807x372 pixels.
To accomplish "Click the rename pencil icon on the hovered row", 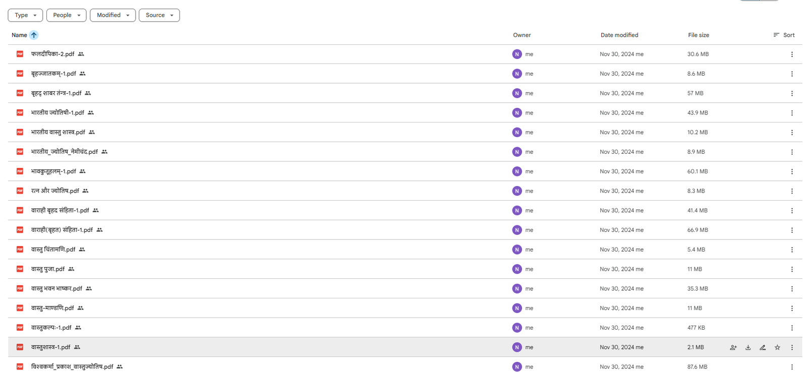I will pyautogui.click(x=763, y=347).
